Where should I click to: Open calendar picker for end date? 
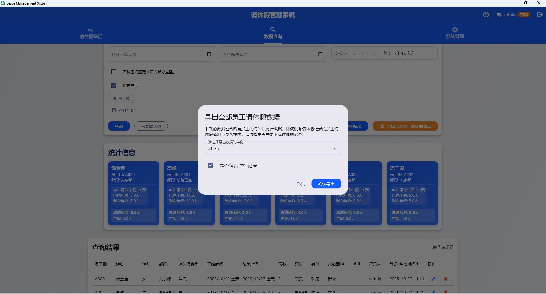coord(320,54)
